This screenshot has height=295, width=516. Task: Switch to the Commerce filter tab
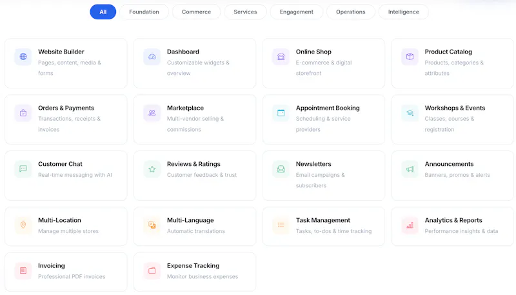click(197, 12)
